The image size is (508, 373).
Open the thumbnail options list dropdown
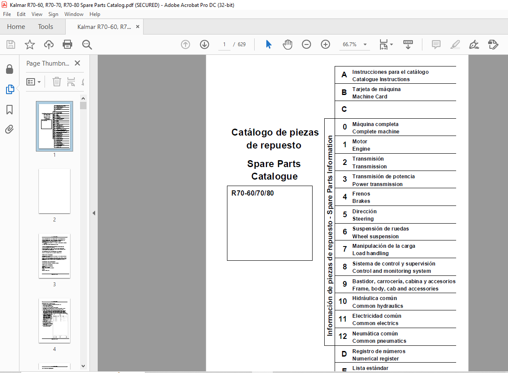click(33, 82)
